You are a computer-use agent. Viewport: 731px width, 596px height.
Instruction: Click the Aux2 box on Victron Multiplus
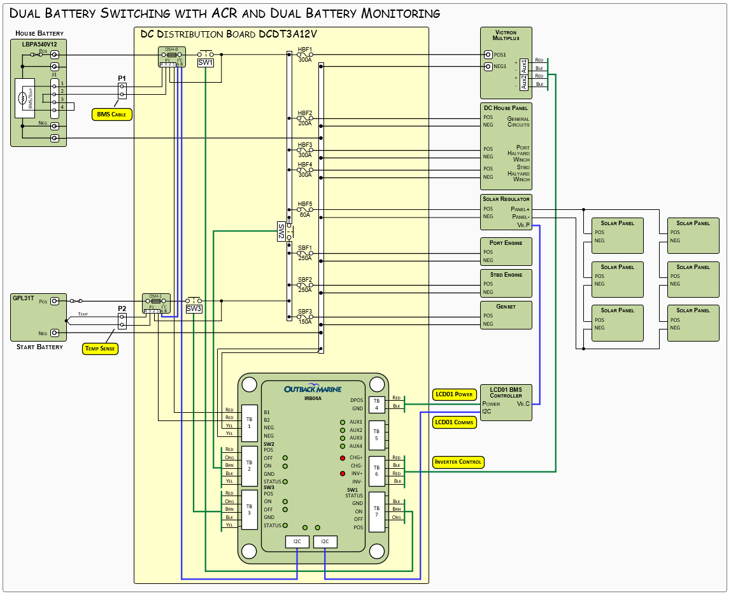tap(524, 83)
